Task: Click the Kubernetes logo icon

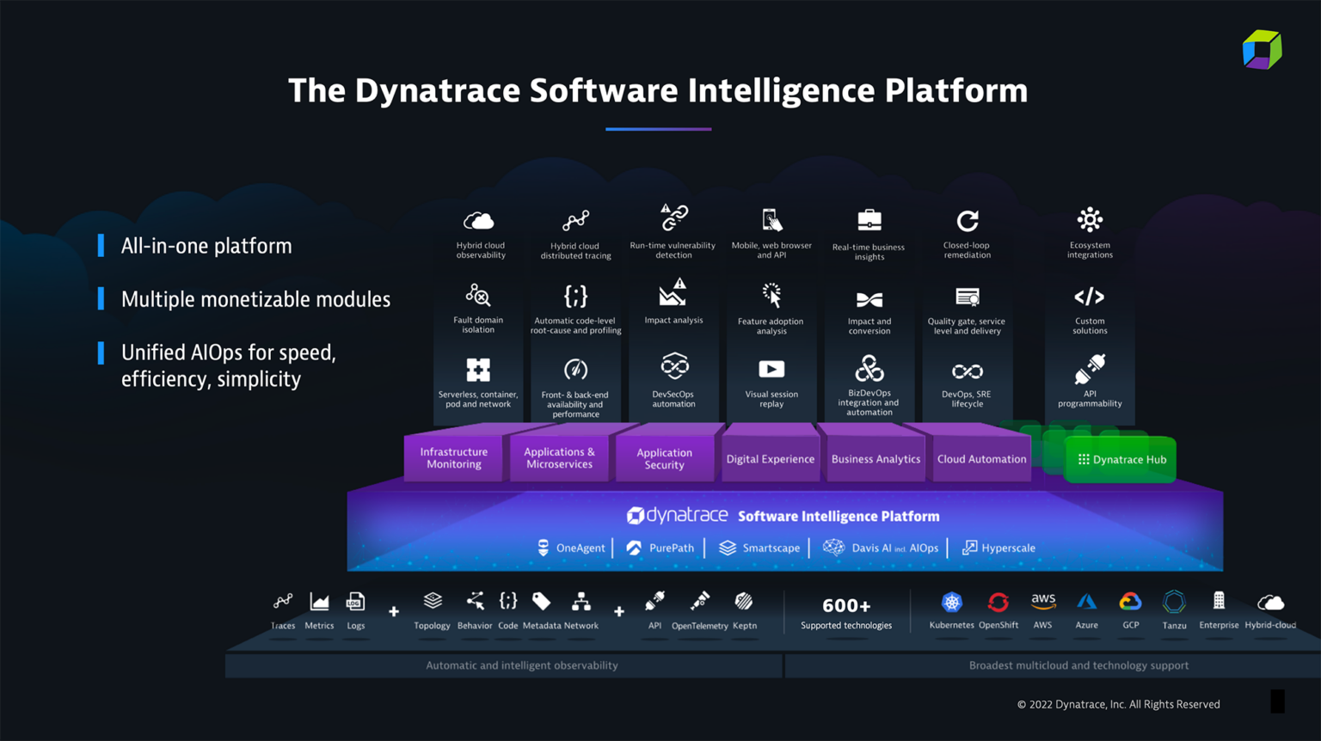Action: (951, 603)
